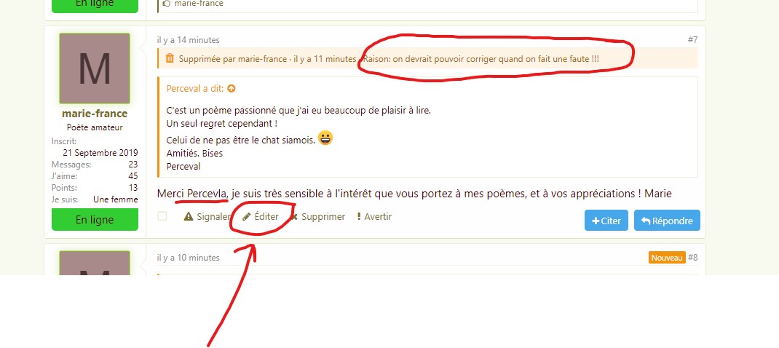Click the Avertir exclamation mark icon
The height and width of the screenshot is (348, 779).
[x=359, y=217]
